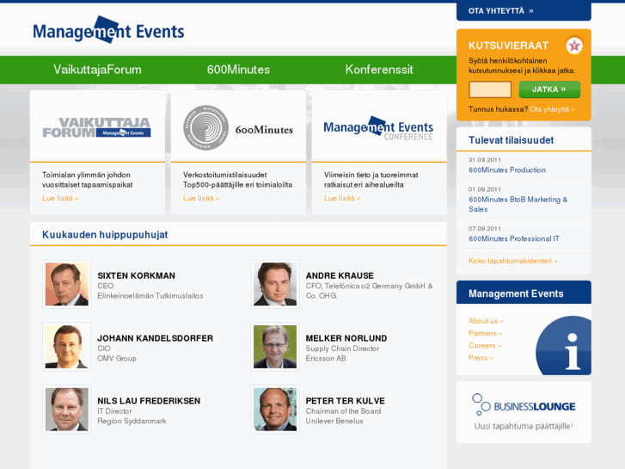
Task: Click the star badge in Kutsuvieraat box
Action: tap(574, 46)
